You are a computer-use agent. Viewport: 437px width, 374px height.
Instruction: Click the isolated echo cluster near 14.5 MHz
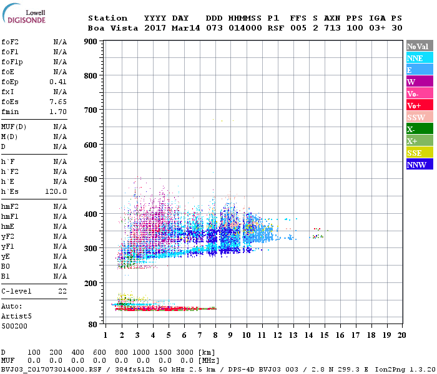tap(317, 234)
